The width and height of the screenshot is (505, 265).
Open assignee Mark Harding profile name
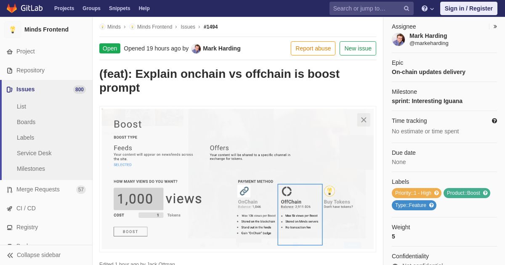428,36
